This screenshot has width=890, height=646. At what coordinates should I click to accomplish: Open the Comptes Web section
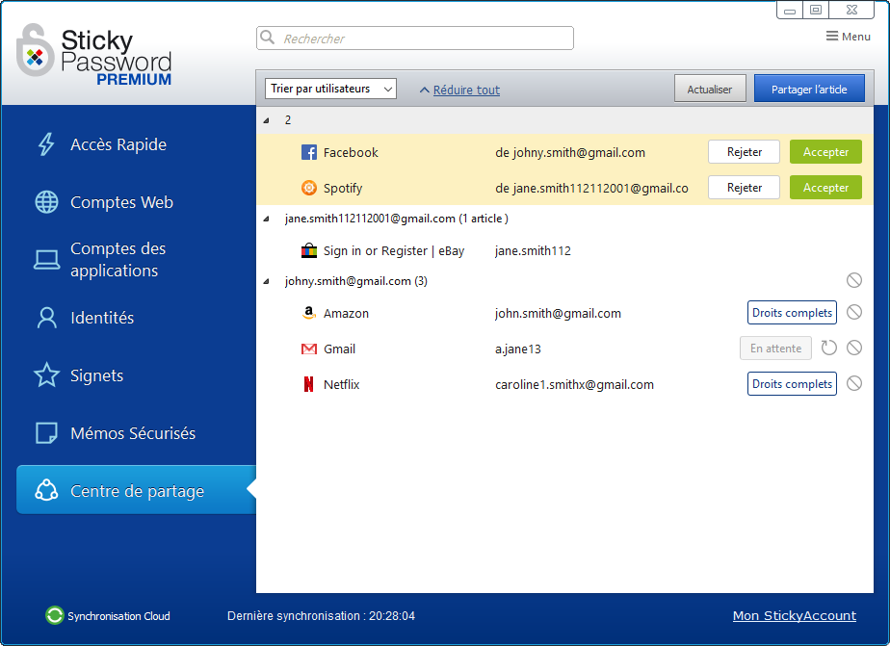(x=121, y=202)
